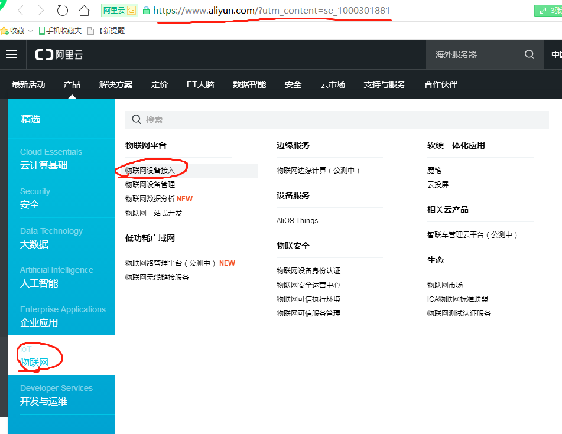Click the 物联安全 section heading
The width and height of the screenshot is (562, 434).
(x=293, y=246)
